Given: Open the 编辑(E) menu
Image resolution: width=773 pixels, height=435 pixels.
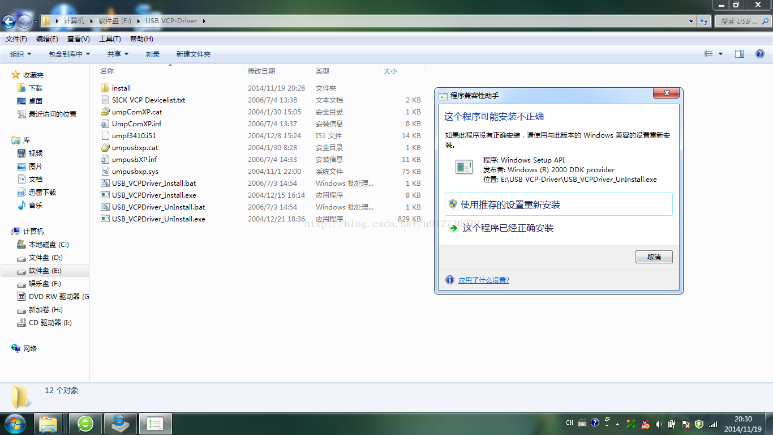Looking at the screenshot, I should 47,39.
